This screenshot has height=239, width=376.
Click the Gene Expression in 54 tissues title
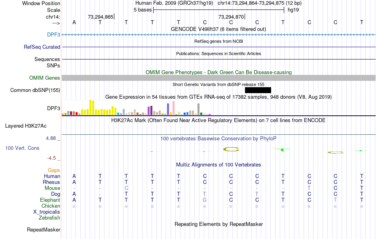(x=218, y=97)
